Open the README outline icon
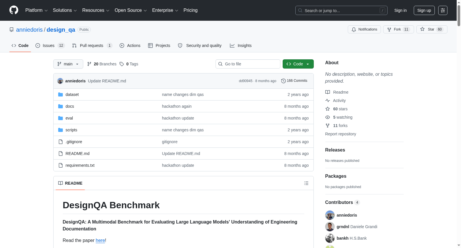The width and height of the screenshot is (461, 248). point(306,183)
